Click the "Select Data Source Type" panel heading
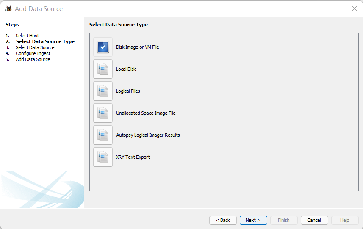The image size is (363, 229). [x=119, y=25]
